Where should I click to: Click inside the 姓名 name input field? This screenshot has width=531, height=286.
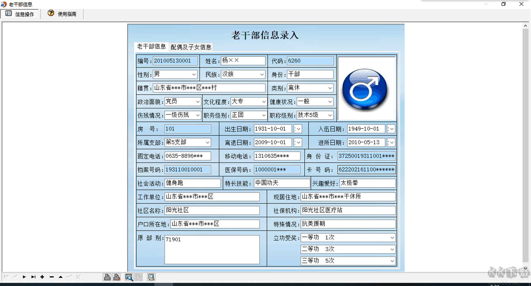click(x=242, y=60)
